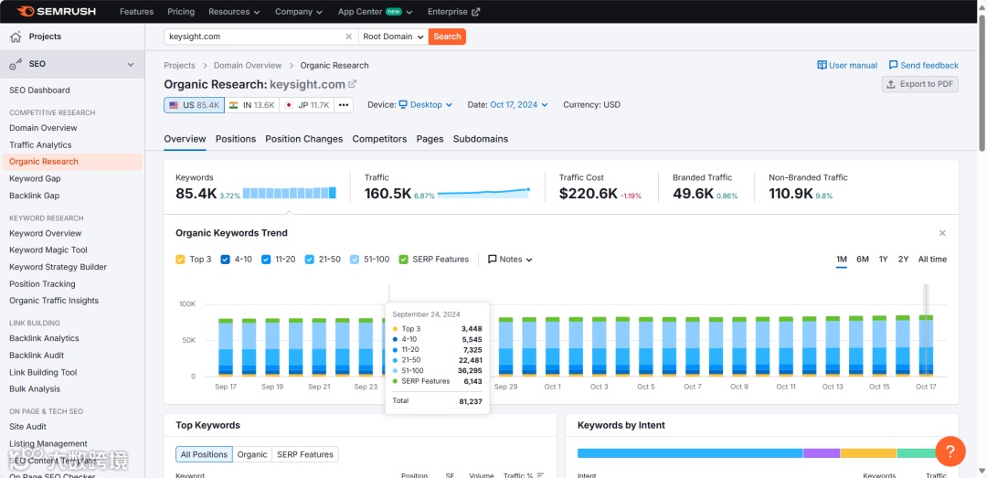Image resolution: width=987 pixels, height=478 pixels.
Task: Click the orange Search button
Action: click(447, 37)
